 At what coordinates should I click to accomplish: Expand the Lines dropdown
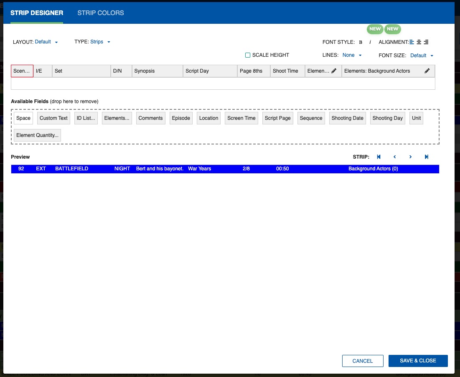click(x=352, y=55)
